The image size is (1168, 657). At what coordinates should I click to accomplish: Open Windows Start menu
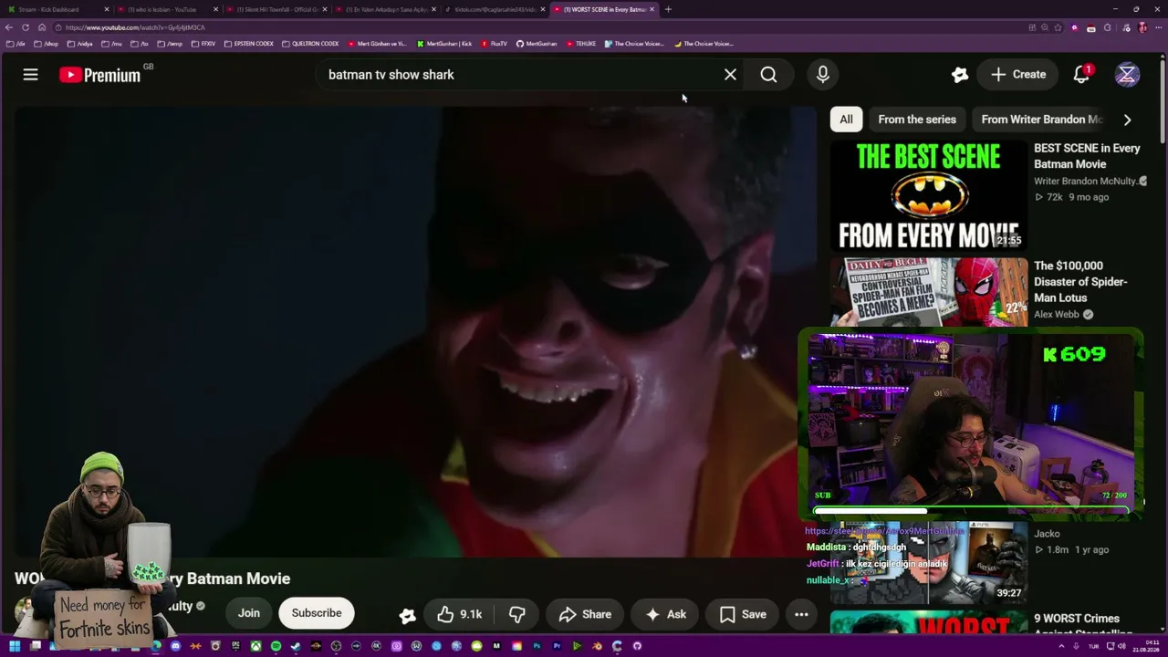[14, 646]
